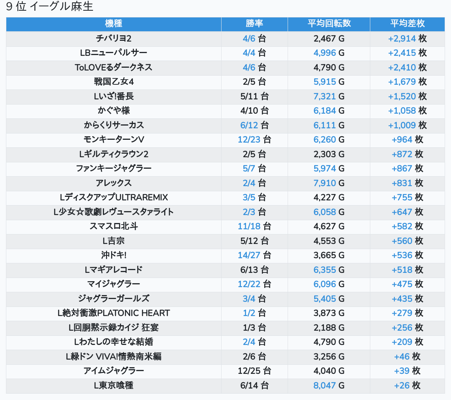
Task: Select the 3/4 台 win rate cell
Action: (254, 299)
